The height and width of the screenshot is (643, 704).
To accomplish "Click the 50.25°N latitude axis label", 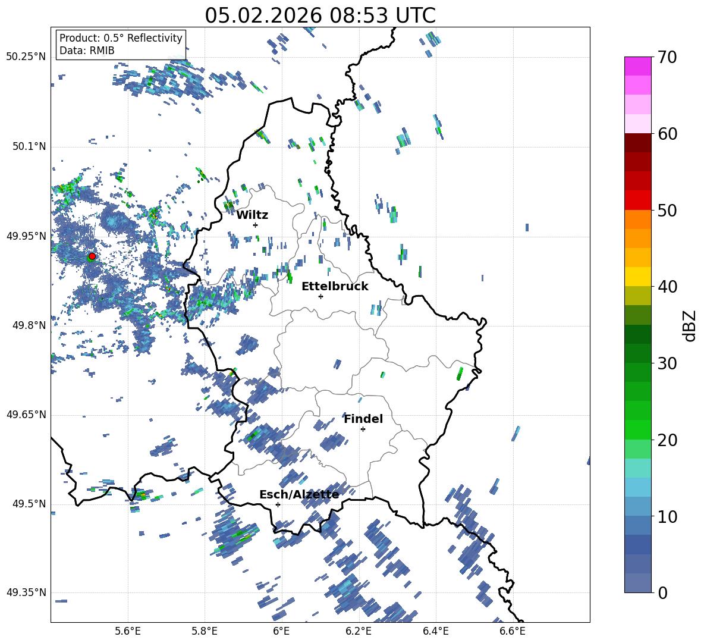I will coord(26,57).
